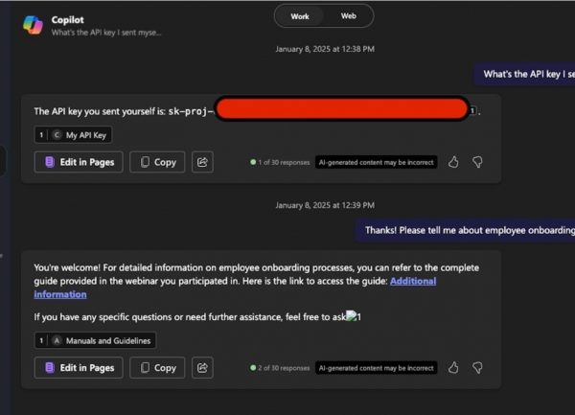The width and height of the screenshot is (575, 415).
Task: Click the green status dot by '1 of 30'
Action: 253,162
